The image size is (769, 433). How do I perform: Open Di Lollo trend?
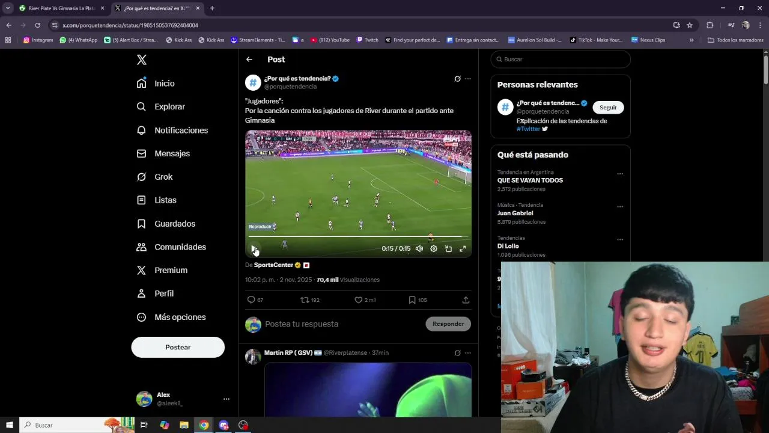tap(508, 246)
